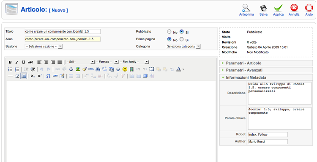This screenshot has width=317, height=162.
Task: Apply strikethrough (ABC) formatting
Action: [x=30, y=62]
